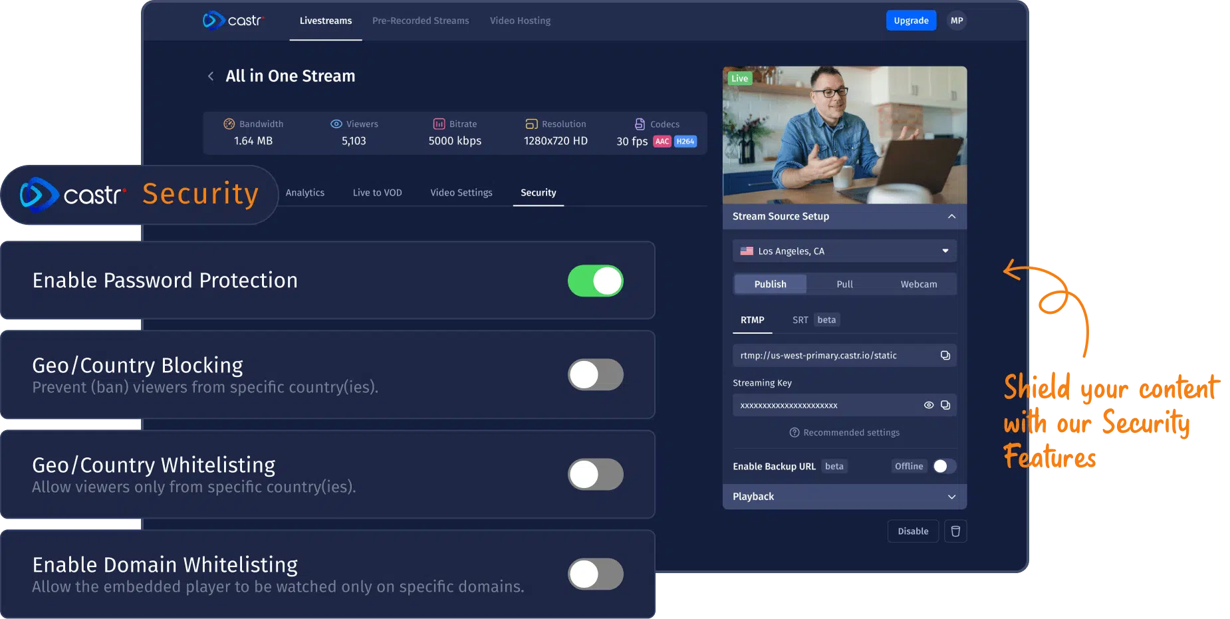Select Pull source mode
Image resolution: width=1230 pixels, height=619 pixels.
[x=844, y=285]
